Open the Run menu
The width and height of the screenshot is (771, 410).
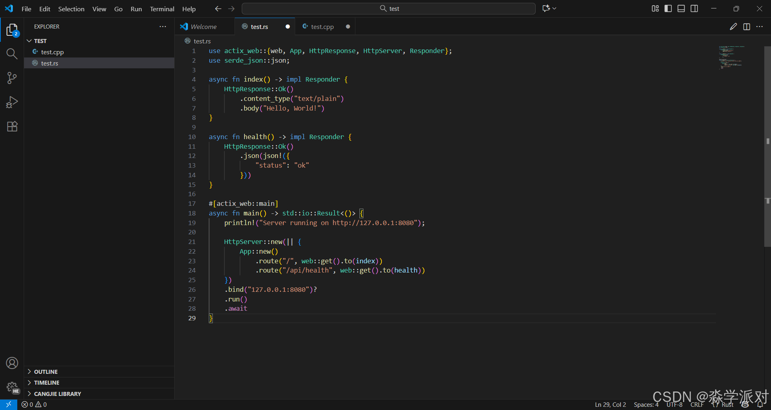coord(136,9)
